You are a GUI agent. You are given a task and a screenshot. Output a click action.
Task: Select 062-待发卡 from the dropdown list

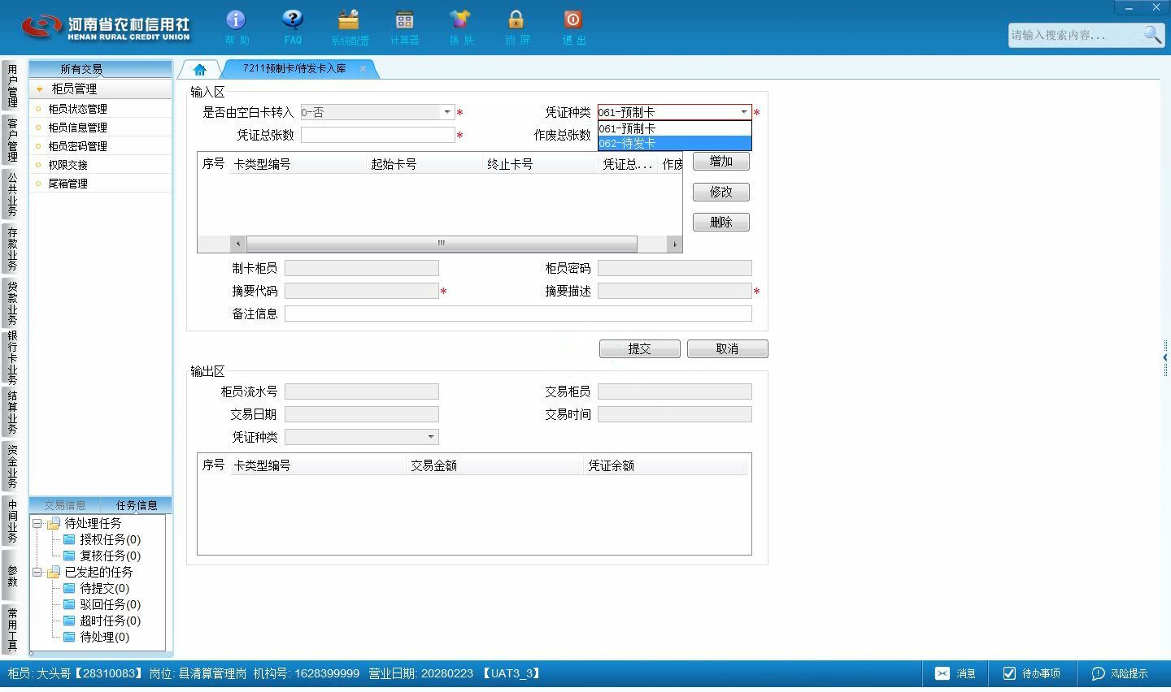tap(674, 144)
